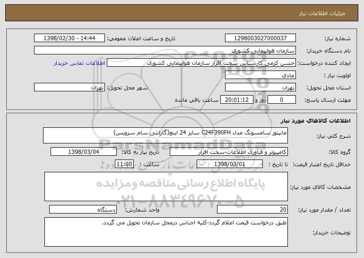Select the goods group field کامپیوتر و فناوری اطلاعات

[x=229, y=152]
